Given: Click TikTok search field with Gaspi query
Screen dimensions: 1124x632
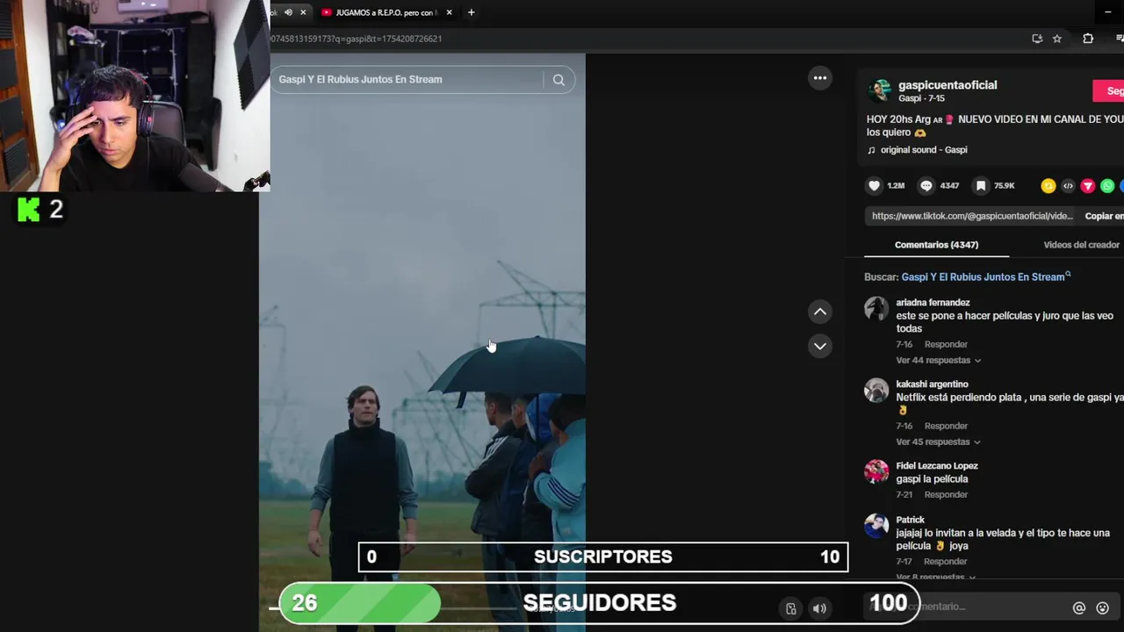Looking at the screenshot, I should coord(408,80).
